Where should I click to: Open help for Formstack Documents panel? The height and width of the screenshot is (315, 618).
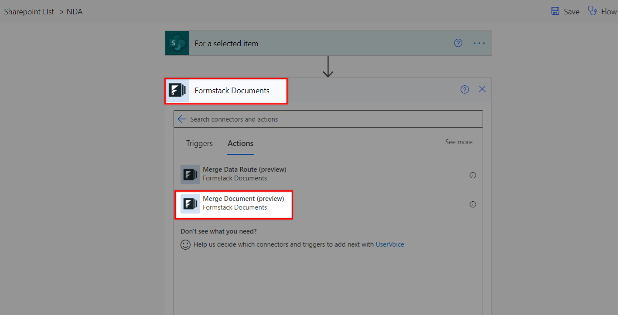click(464, 89)
